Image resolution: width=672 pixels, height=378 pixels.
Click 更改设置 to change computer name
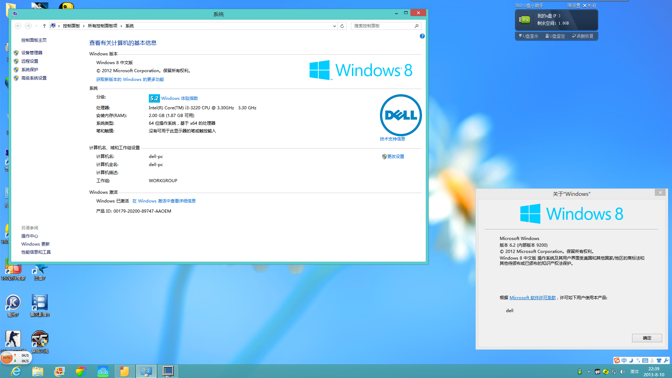(x=395, y=156)
